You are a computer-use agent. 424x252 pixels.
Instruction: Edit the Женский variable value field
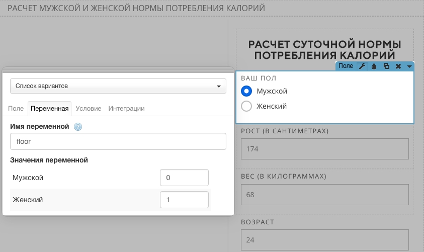click(184, 200)
